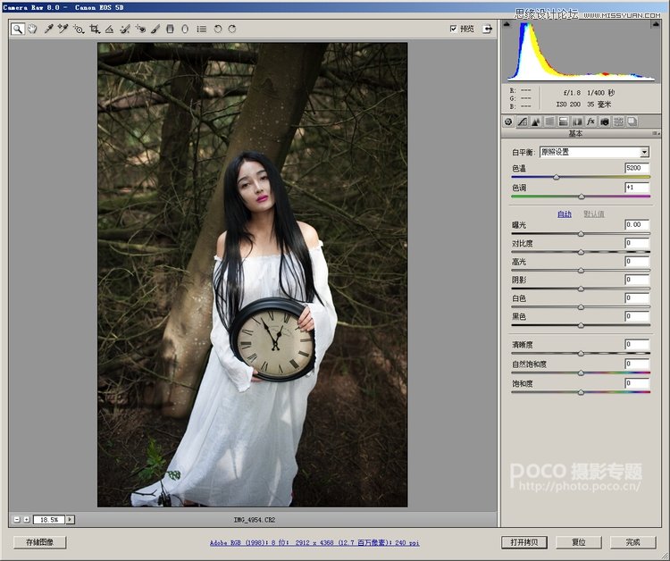Switch to the HSL / Grayscale tab
The image size is (670, 561).
pyautogui.click(x=549, y=121)
